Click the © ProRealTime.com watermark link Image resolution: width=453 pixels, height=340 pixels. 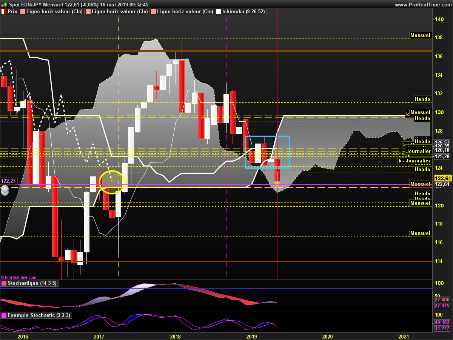[x=18, y=277]
